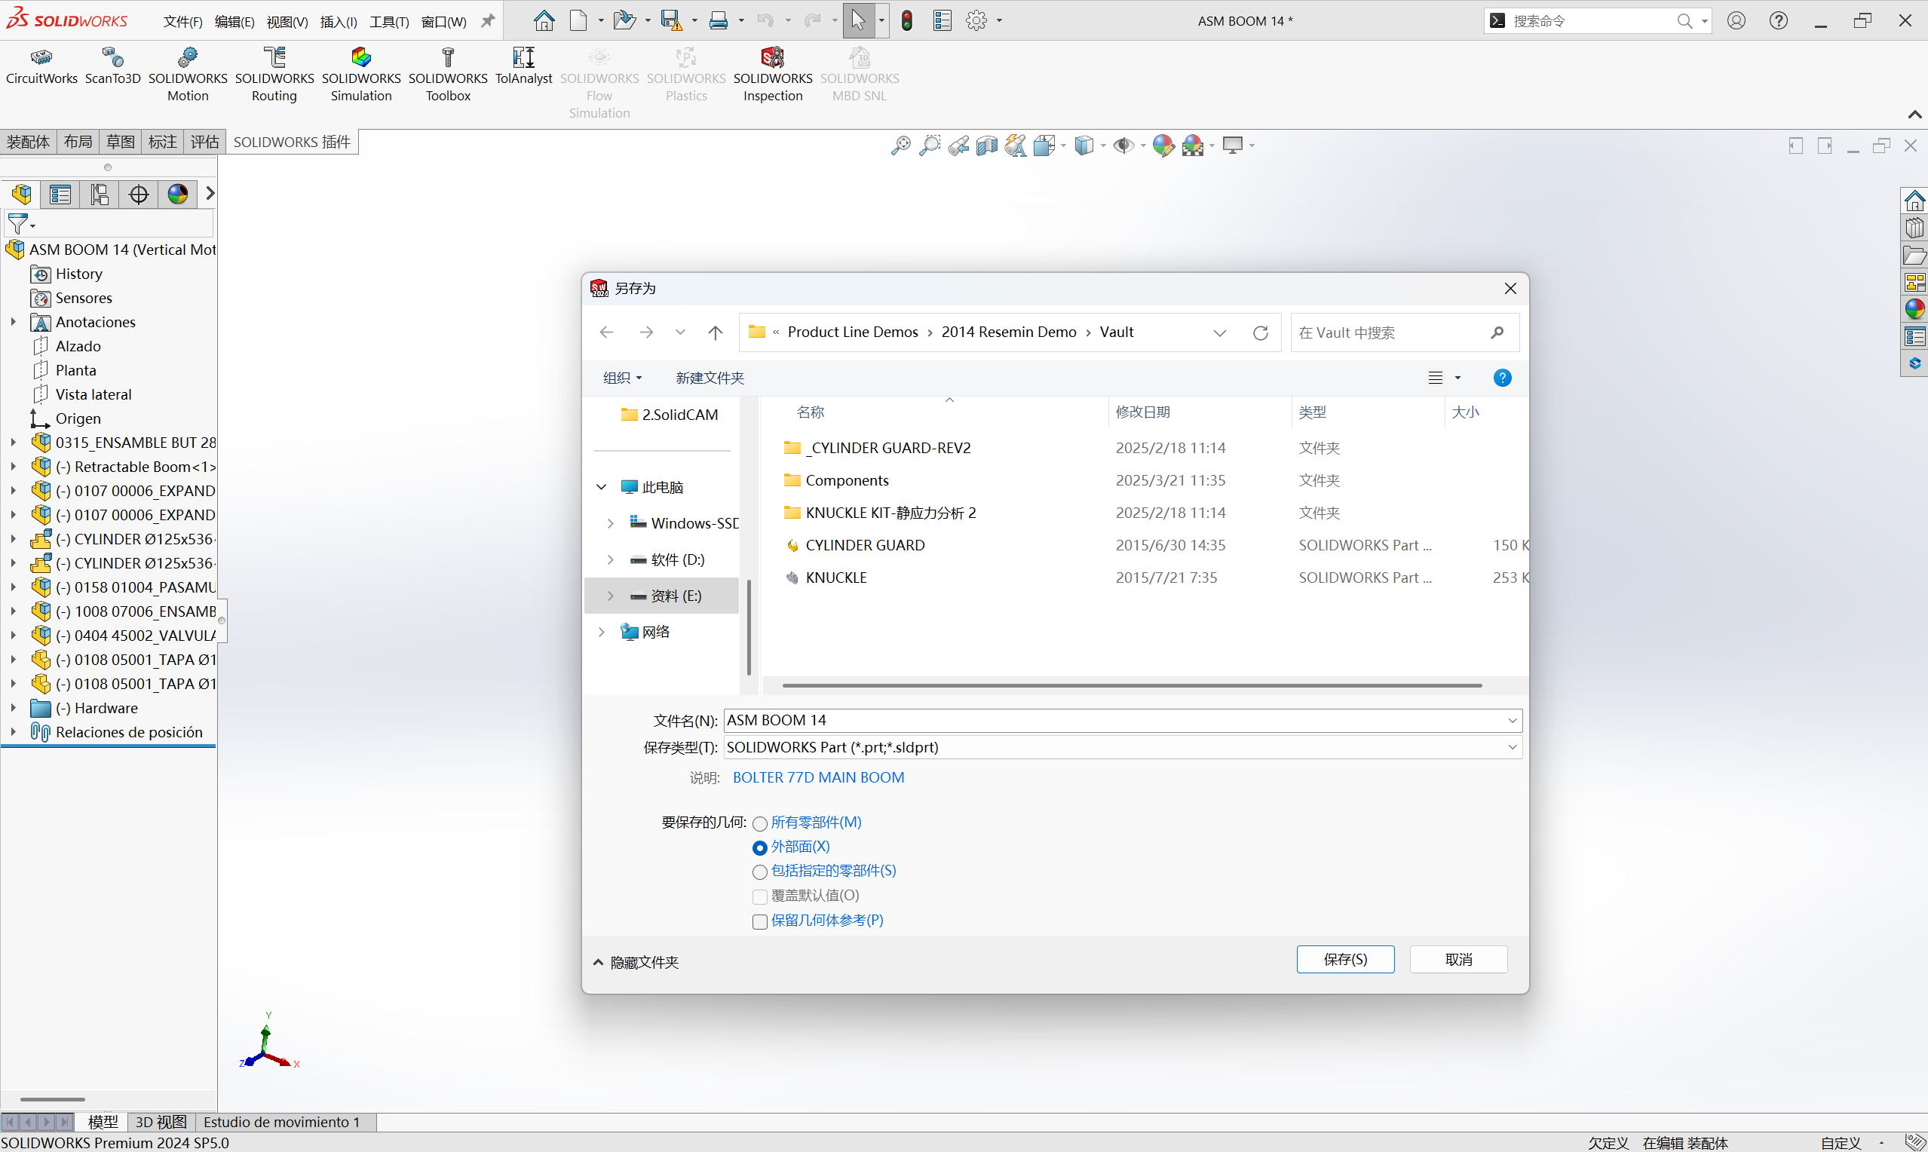Viewport: 1928px width, 1152px height.
Task: Switch to 装配体 tab
Action: [28, 141]
